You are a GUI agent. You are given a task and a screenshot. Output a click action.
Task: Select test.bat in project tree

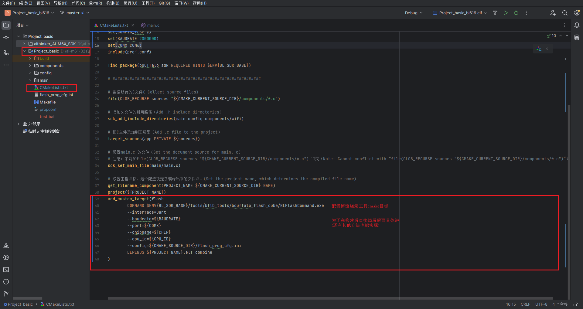click(x=44, y=117)
